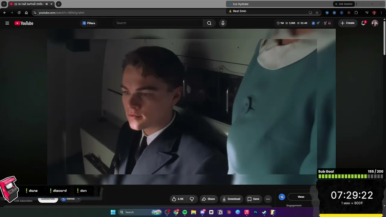Viewport: 386px width, 217px height.
Task: Install app icon in address bar
Action: 310,13
